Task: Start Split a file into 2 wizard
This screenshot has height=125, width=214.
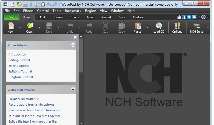Action: point(33,121)
